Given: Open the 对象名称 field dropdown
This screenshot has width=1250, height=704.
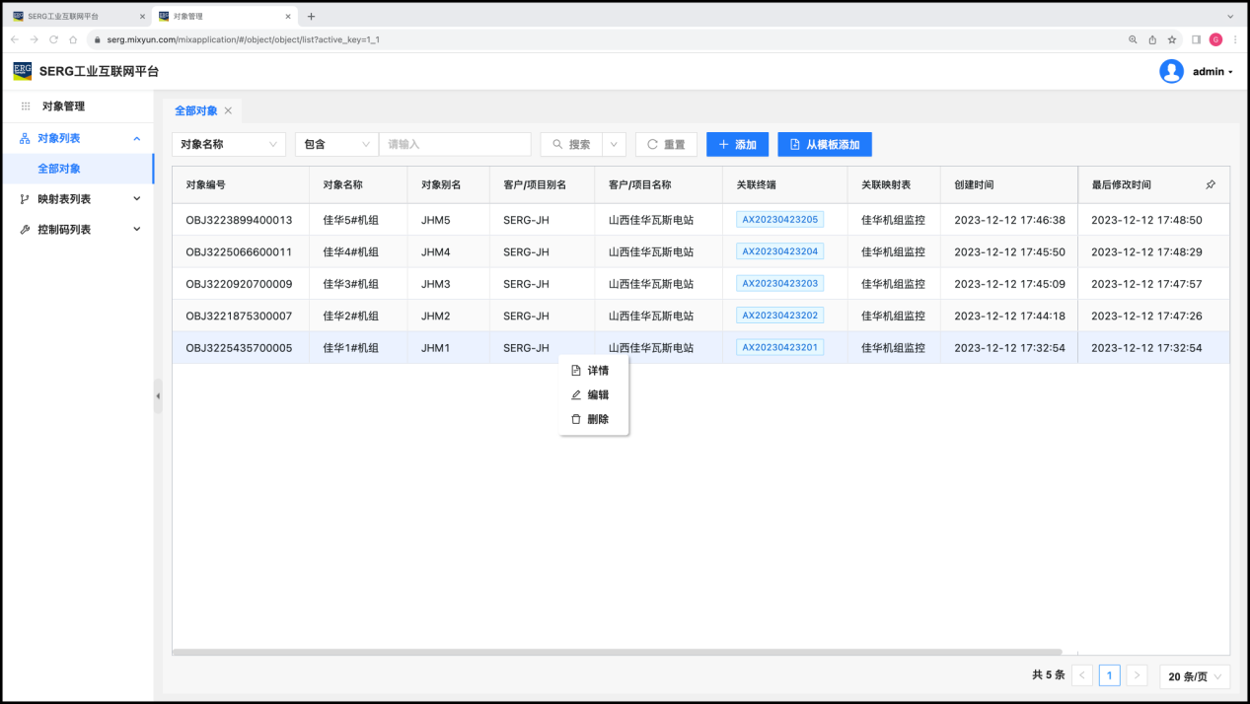Looking at the screenshot, I should (x=229, y=144).
